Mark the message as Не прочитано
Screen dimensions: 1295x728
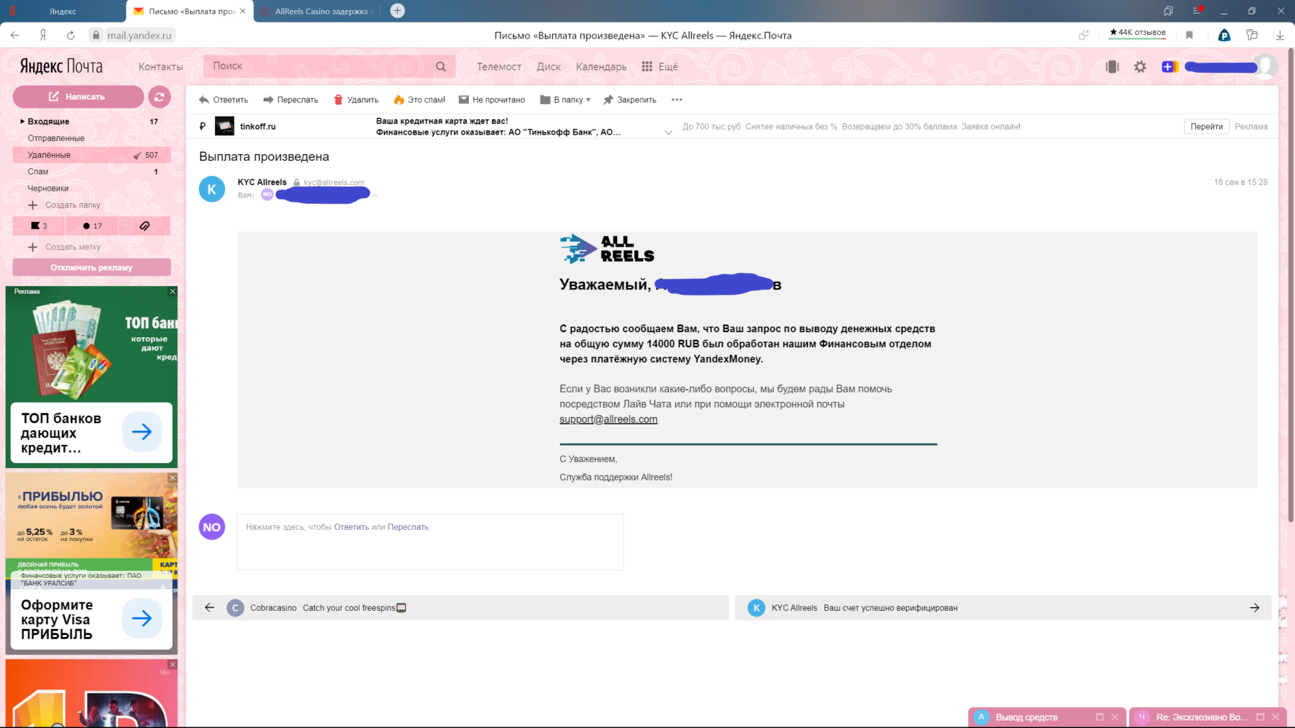[x=492, y=100]
